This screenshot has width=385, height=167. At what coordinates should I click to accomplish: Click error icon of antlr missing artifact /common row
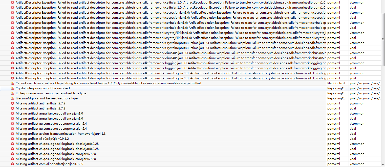point(12,103)
